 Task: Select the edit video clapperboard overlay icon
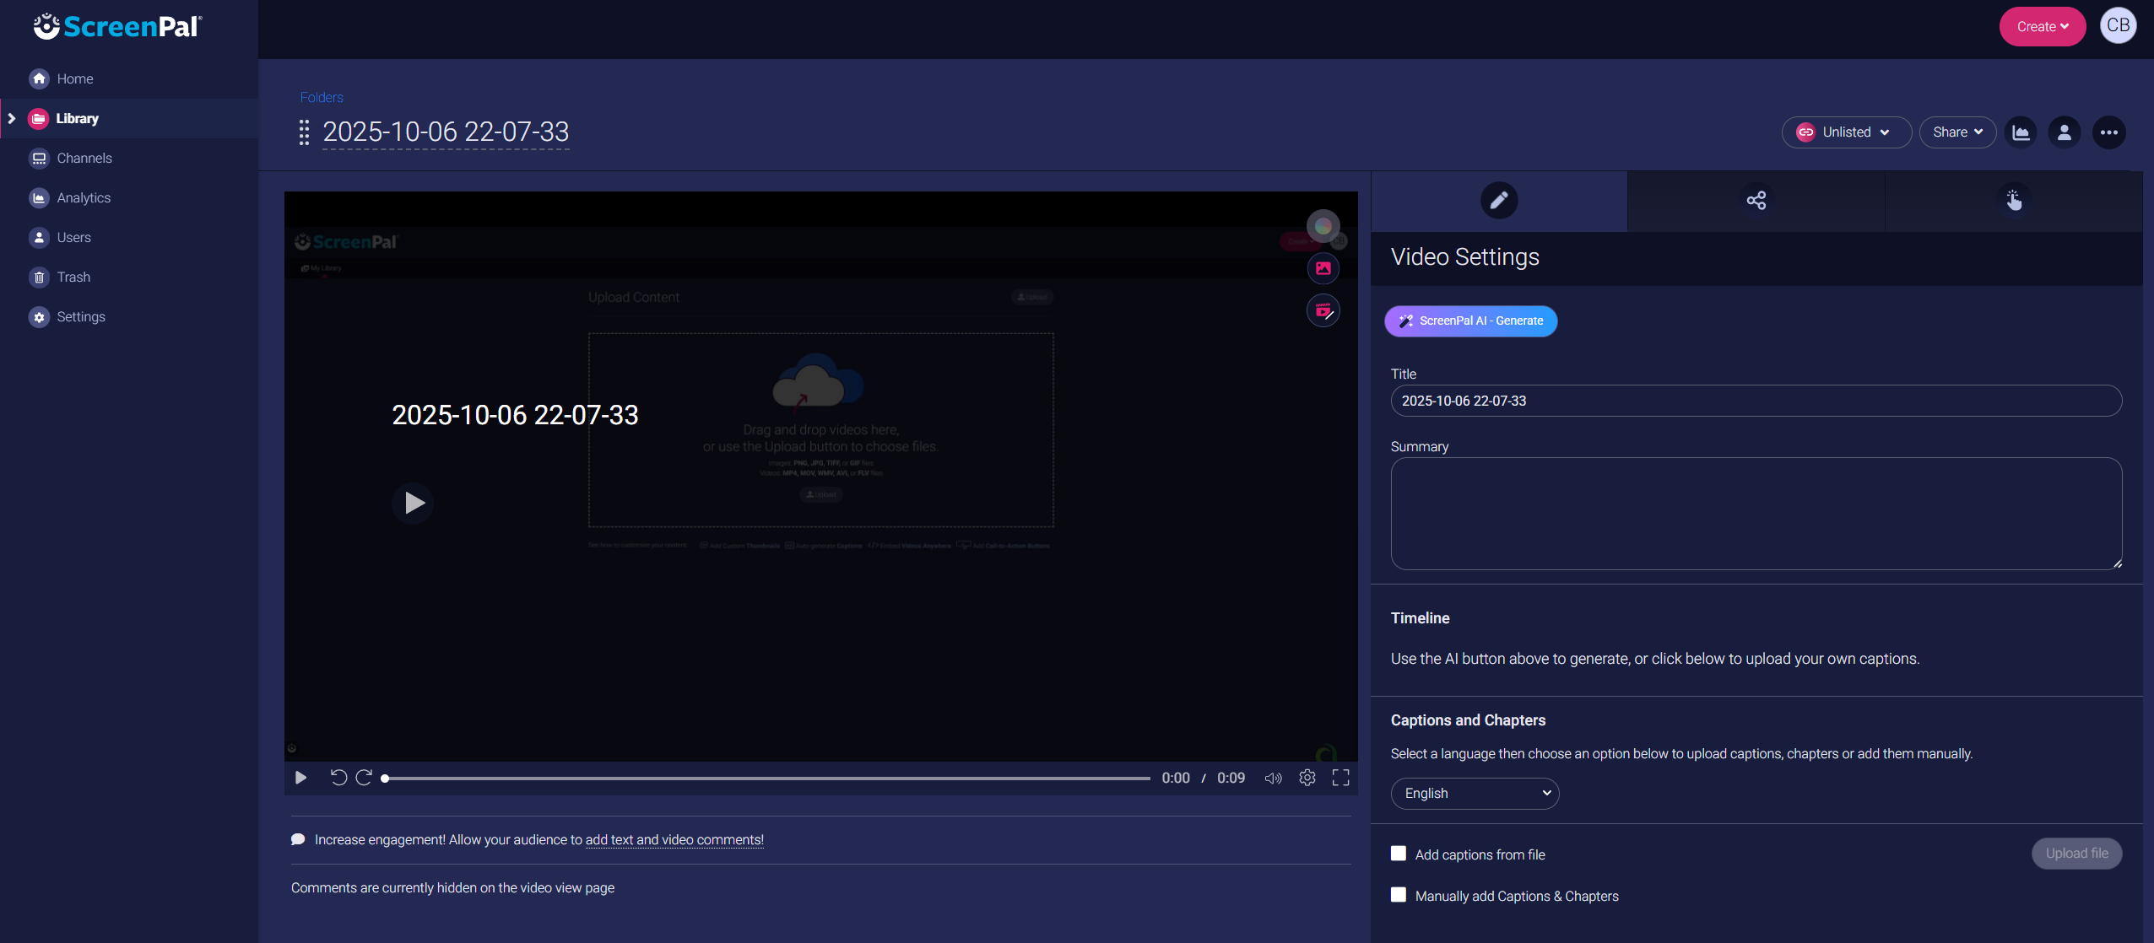point(1323,310)
